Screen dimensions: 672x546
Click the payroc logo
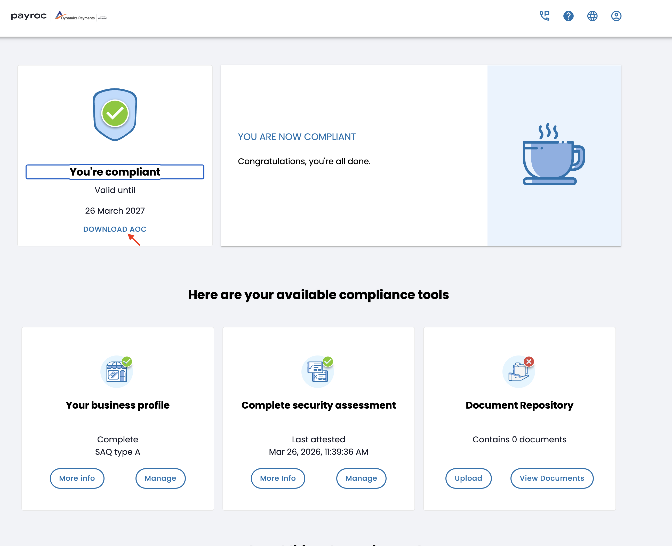(29, 16)
